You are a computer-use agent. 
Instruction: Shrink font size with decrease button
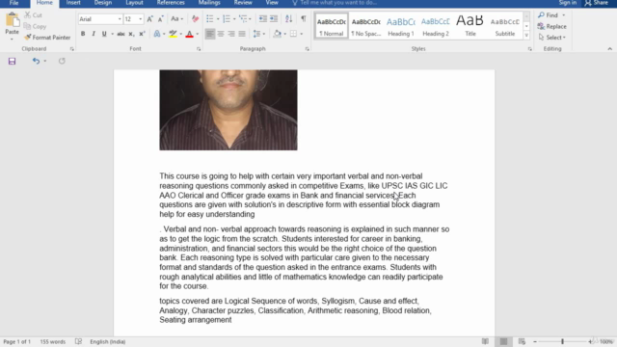point(161,19)
